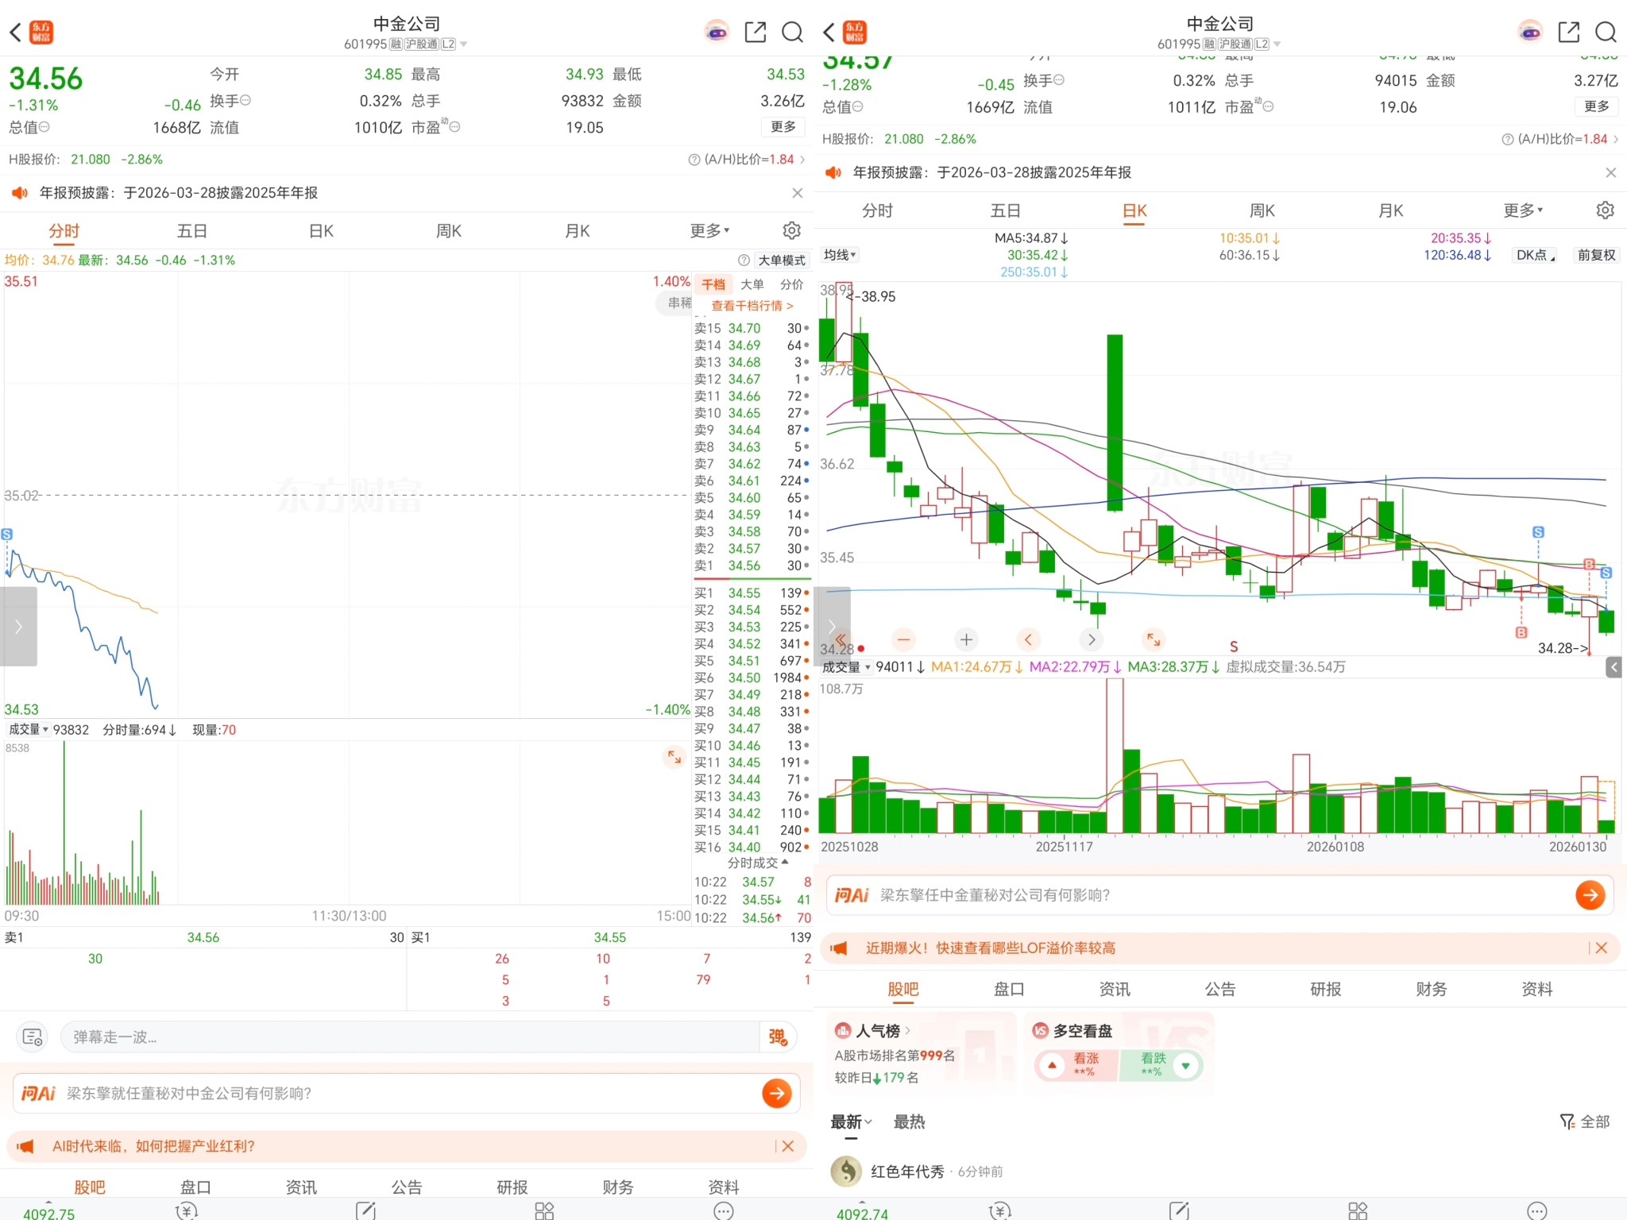The height and width of the screenshot is (1220, 1627).
Task: Click the back arrow in left panel header
Action: pyautogui.click(x=15, y=32)
